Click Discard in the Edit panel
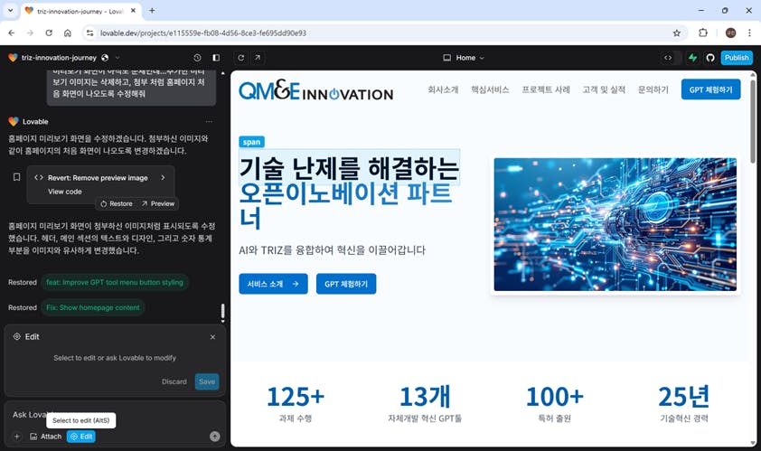This screenshot has height=451, width=761. pos(174,381)
